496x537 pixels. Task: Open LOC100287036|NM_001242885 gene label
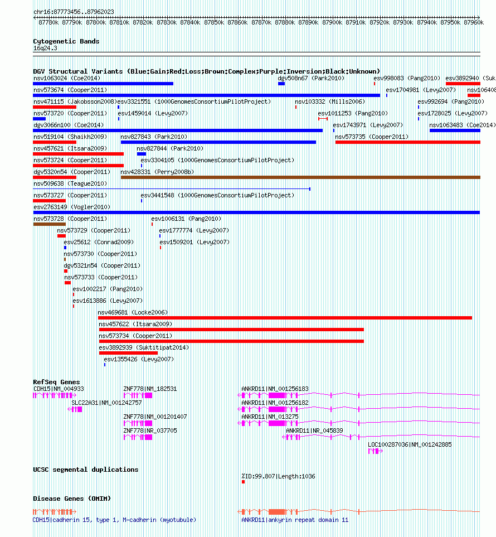pos(410,444)
